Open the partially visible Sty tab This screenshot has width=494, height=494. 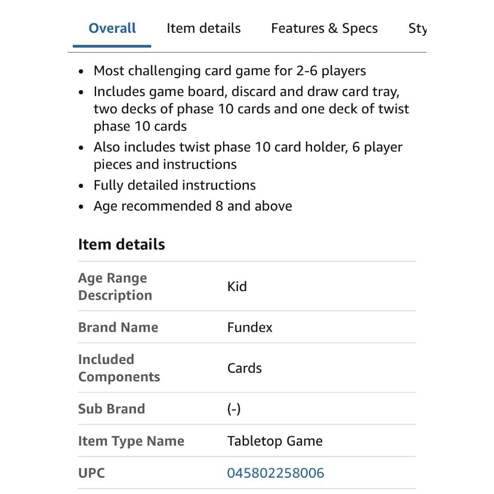tap(418, 29)
